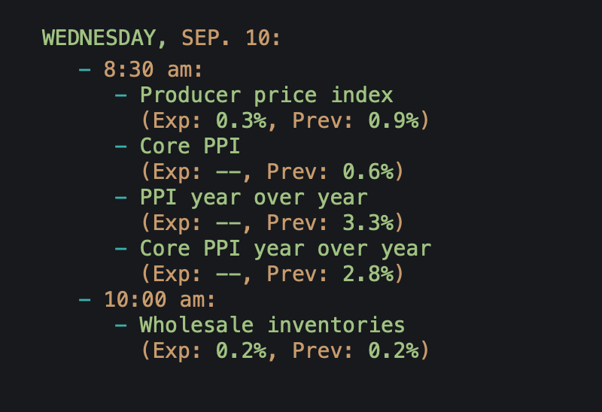Select the 8:30 am time entry
602x412 pixels.
point(153,70)
